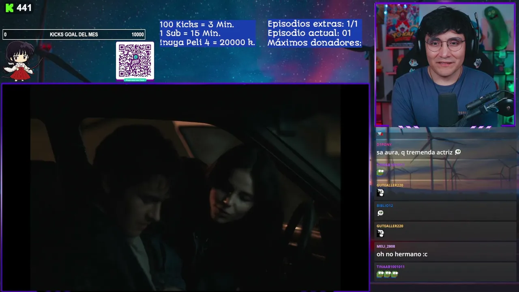The width and height of the screenshot is (519, 292).
Task: Click the BIBLIO12 chat username
Action: pos(385,206)
